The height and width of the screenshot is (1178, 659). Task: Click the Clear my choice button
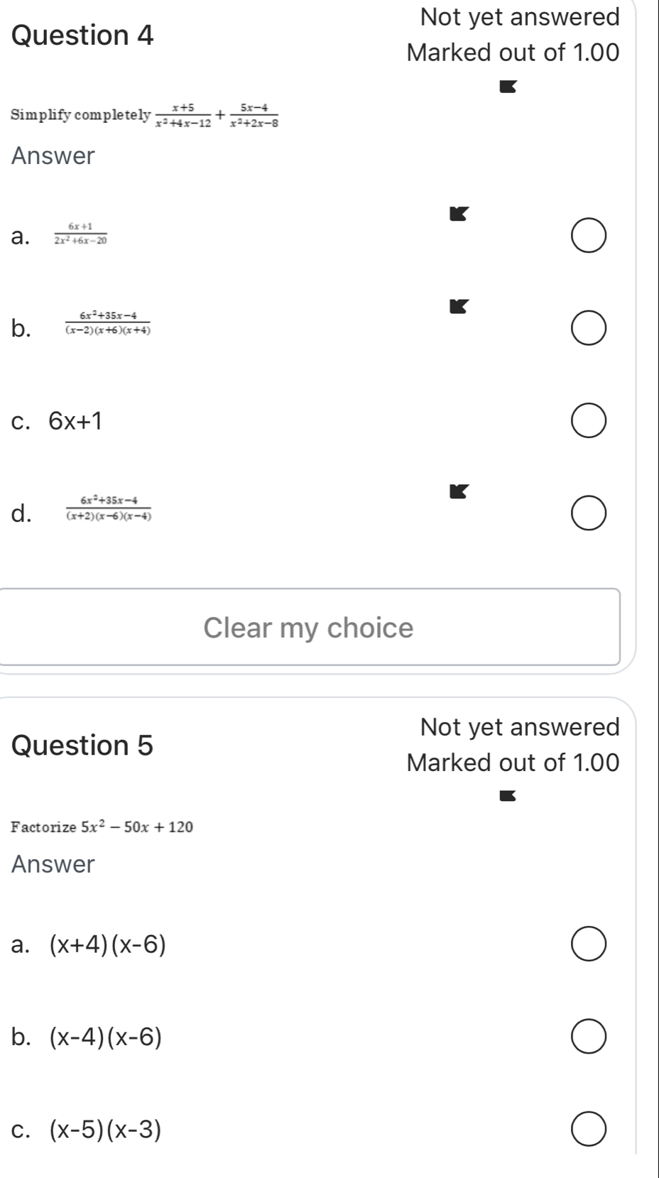(307, 628)
